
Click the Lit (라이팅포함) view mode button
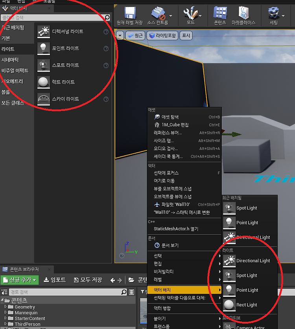click(x=162, y=35)
